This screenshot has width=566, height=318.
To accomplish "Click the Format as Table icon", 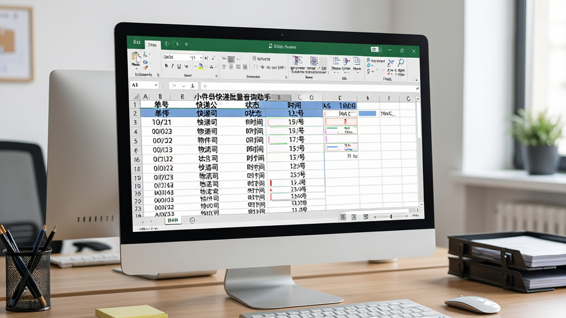I will [x=314, y=61].
